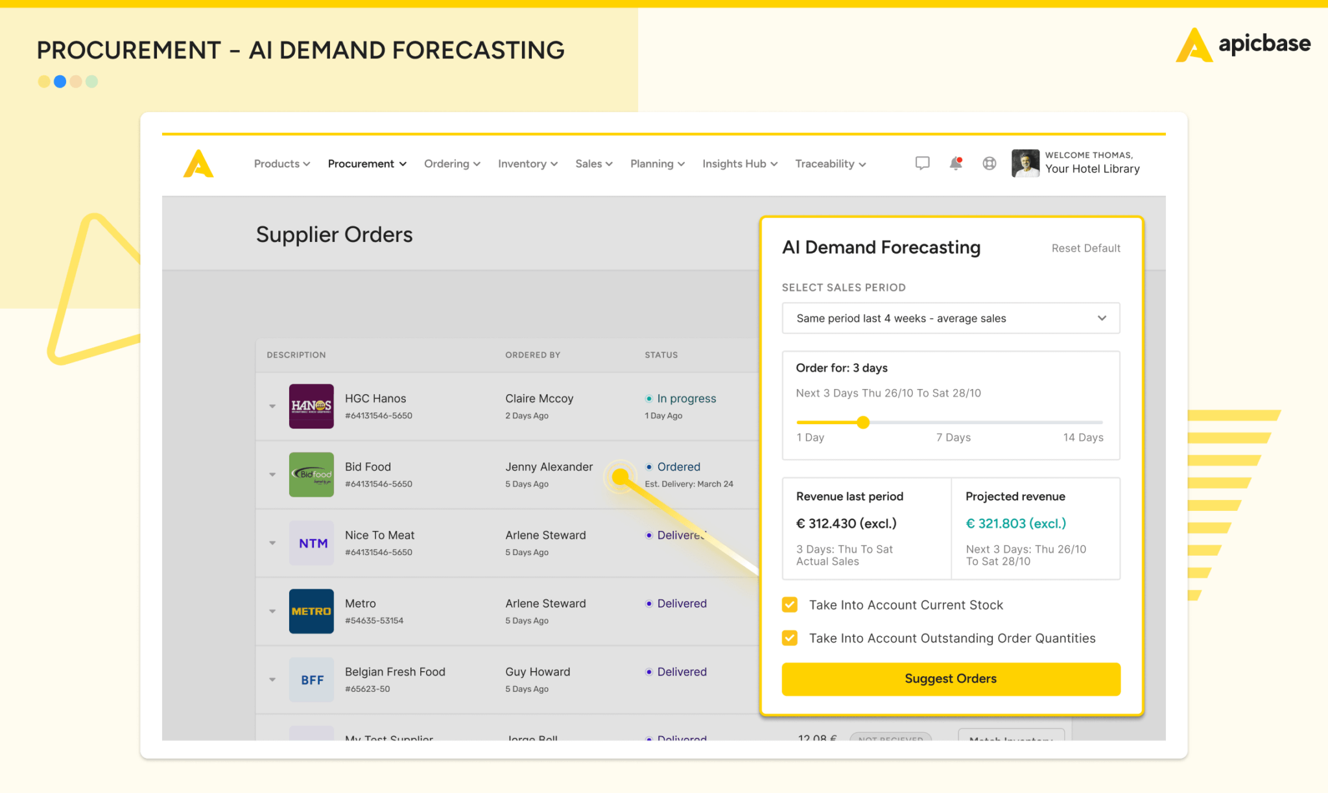Click Thomas's profile avatar

[1025, 163]
